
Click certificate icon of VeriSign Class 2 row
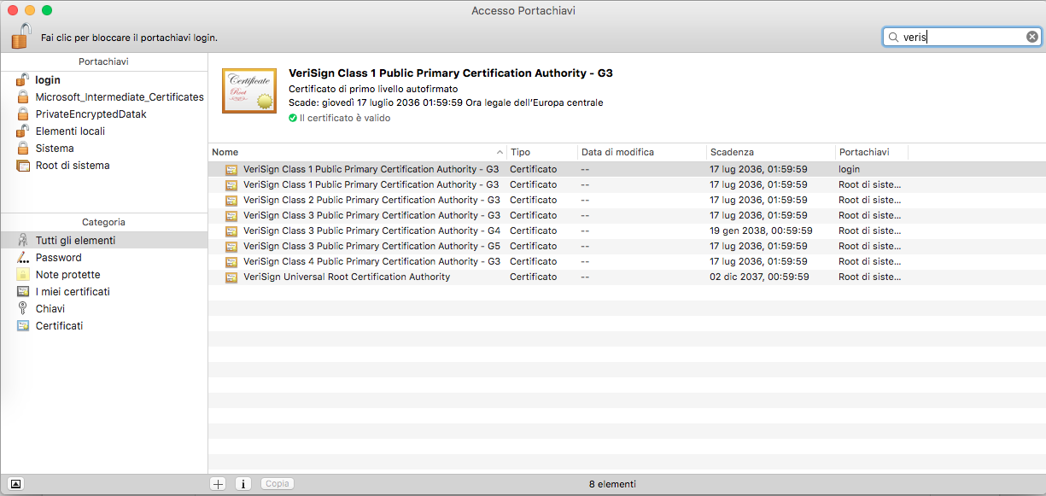231,200
